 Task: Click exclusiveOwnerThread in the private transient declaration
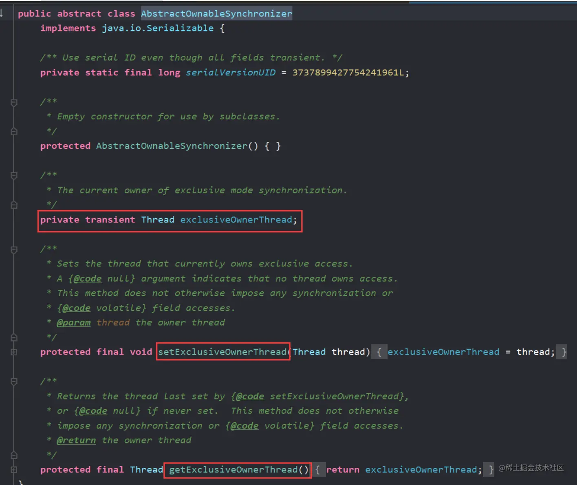click(236, 220)
